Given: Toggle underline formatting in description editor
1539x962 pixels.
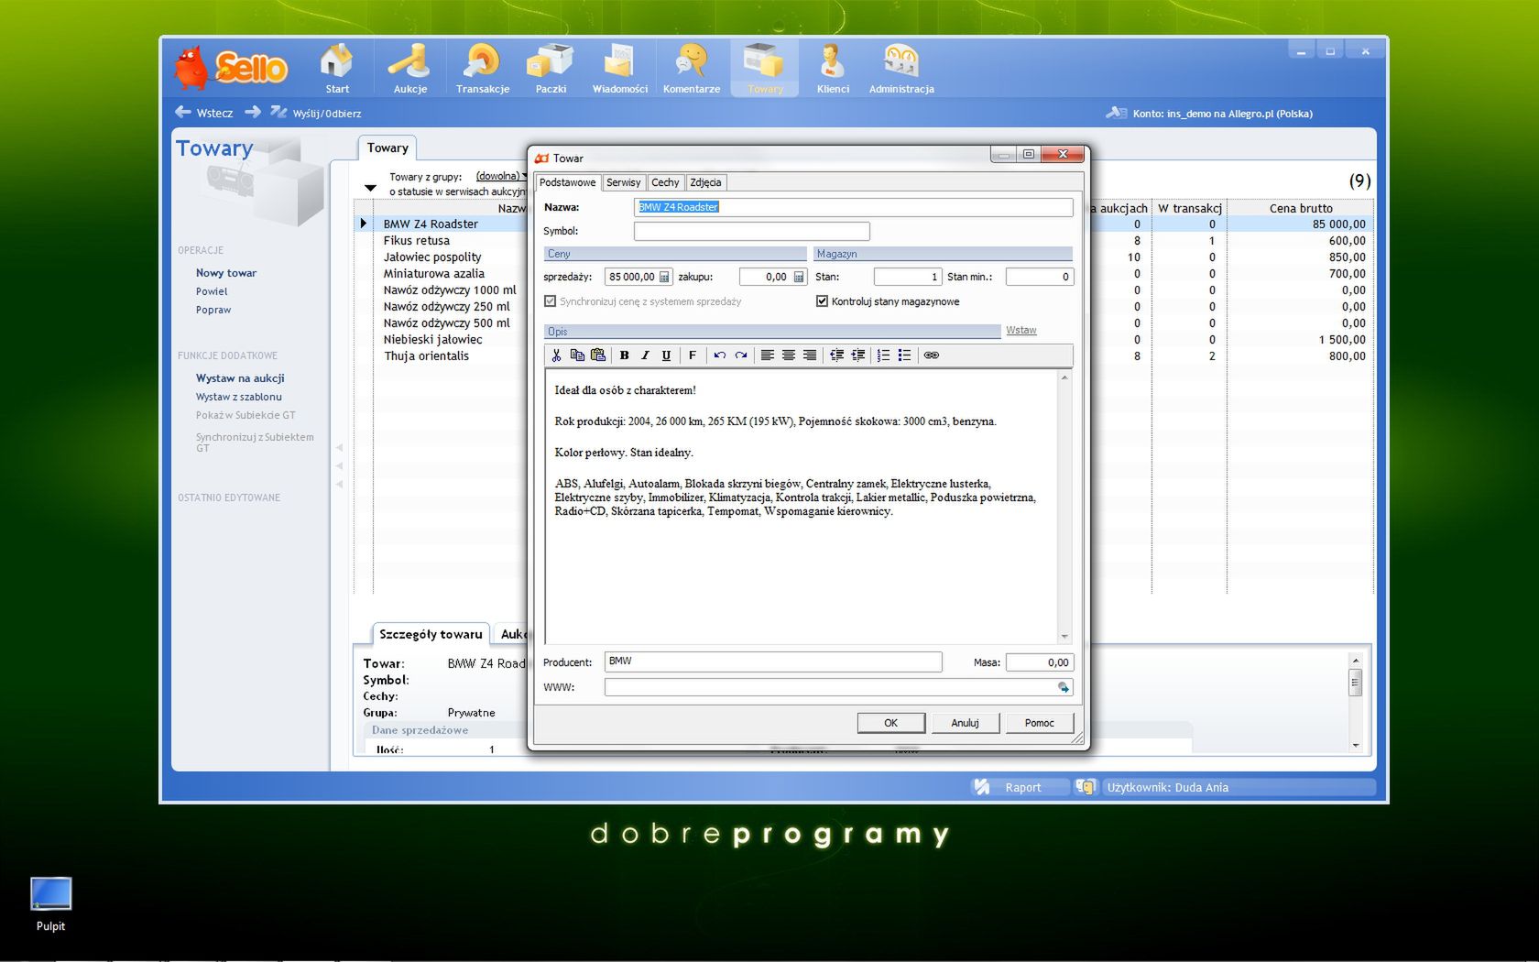Looking at the screenshot, I should (666, 355).
